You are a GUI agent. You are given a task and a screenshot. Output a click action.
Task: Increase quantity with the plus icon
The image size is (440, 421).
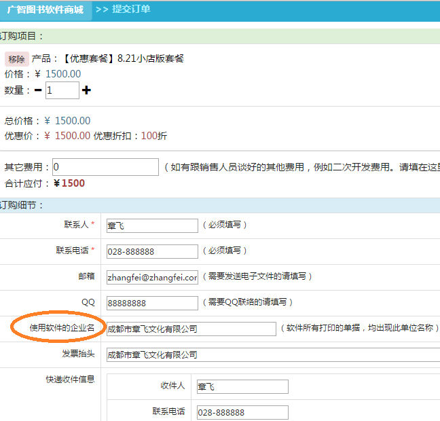click(x=86, y=90)
